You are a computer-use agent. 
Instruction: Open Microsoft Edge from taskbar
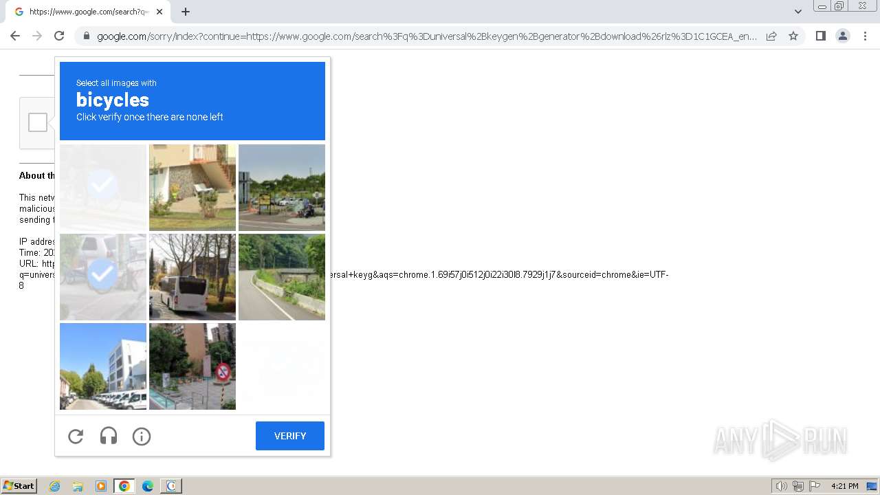tap(148, 486)
